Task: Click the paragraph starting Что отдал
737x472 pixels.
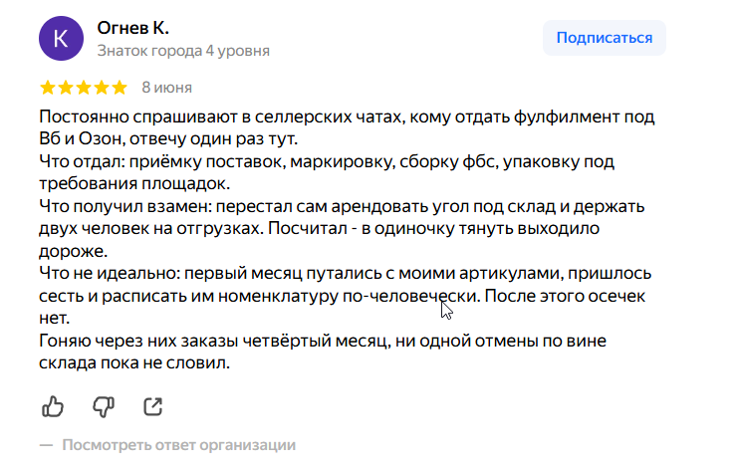Action: coord(327,172)
